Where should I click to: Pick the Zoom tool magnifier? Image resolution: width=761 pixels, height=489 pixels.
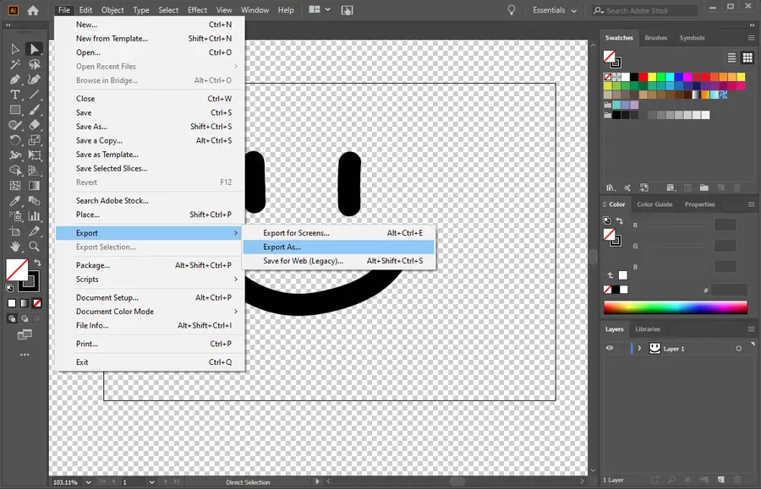(35, 247)
